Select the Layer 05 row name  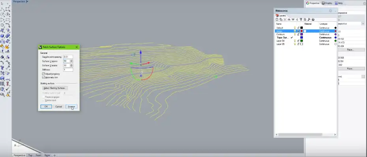pyautogui.click(x=281, y=44)
